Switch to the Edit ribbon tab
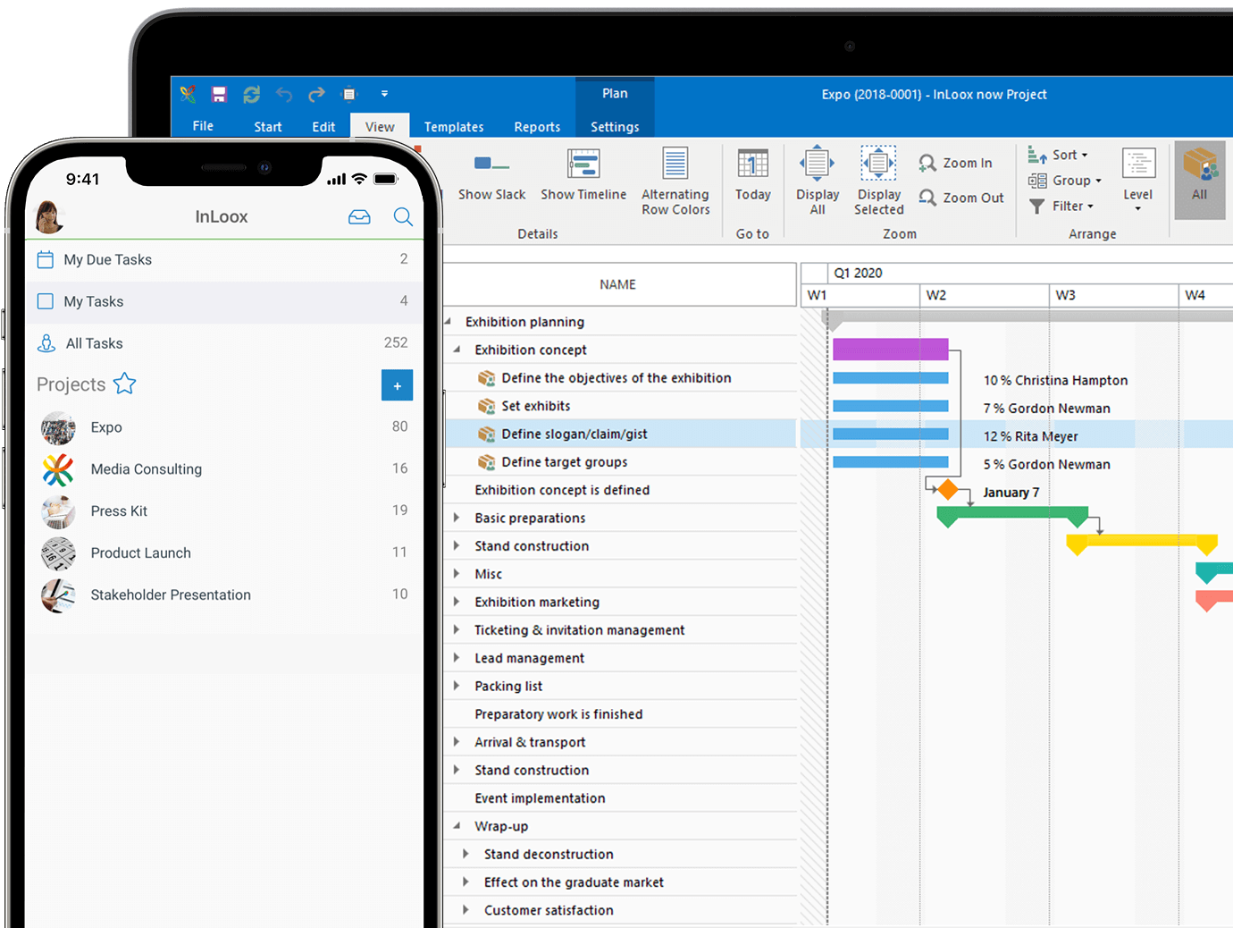 [323, 127]
